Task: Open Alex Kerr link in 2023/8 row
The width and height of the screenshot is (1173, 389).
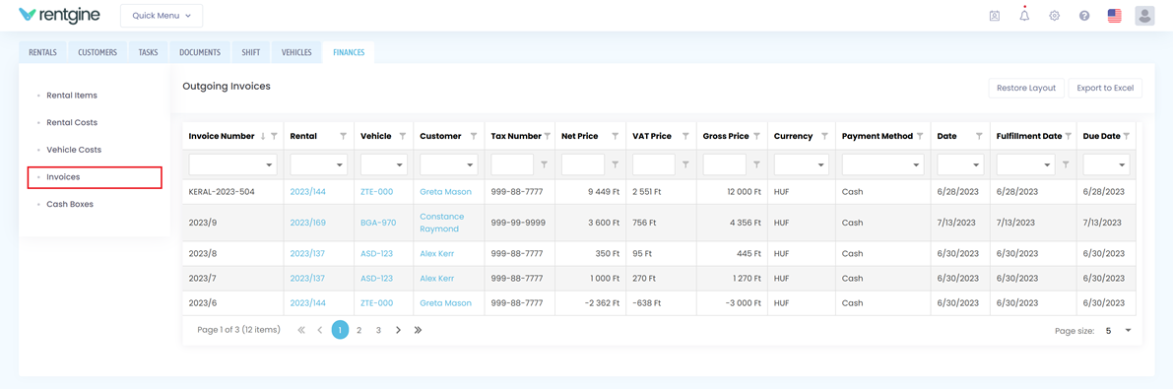Action: [x=437, y=254]
